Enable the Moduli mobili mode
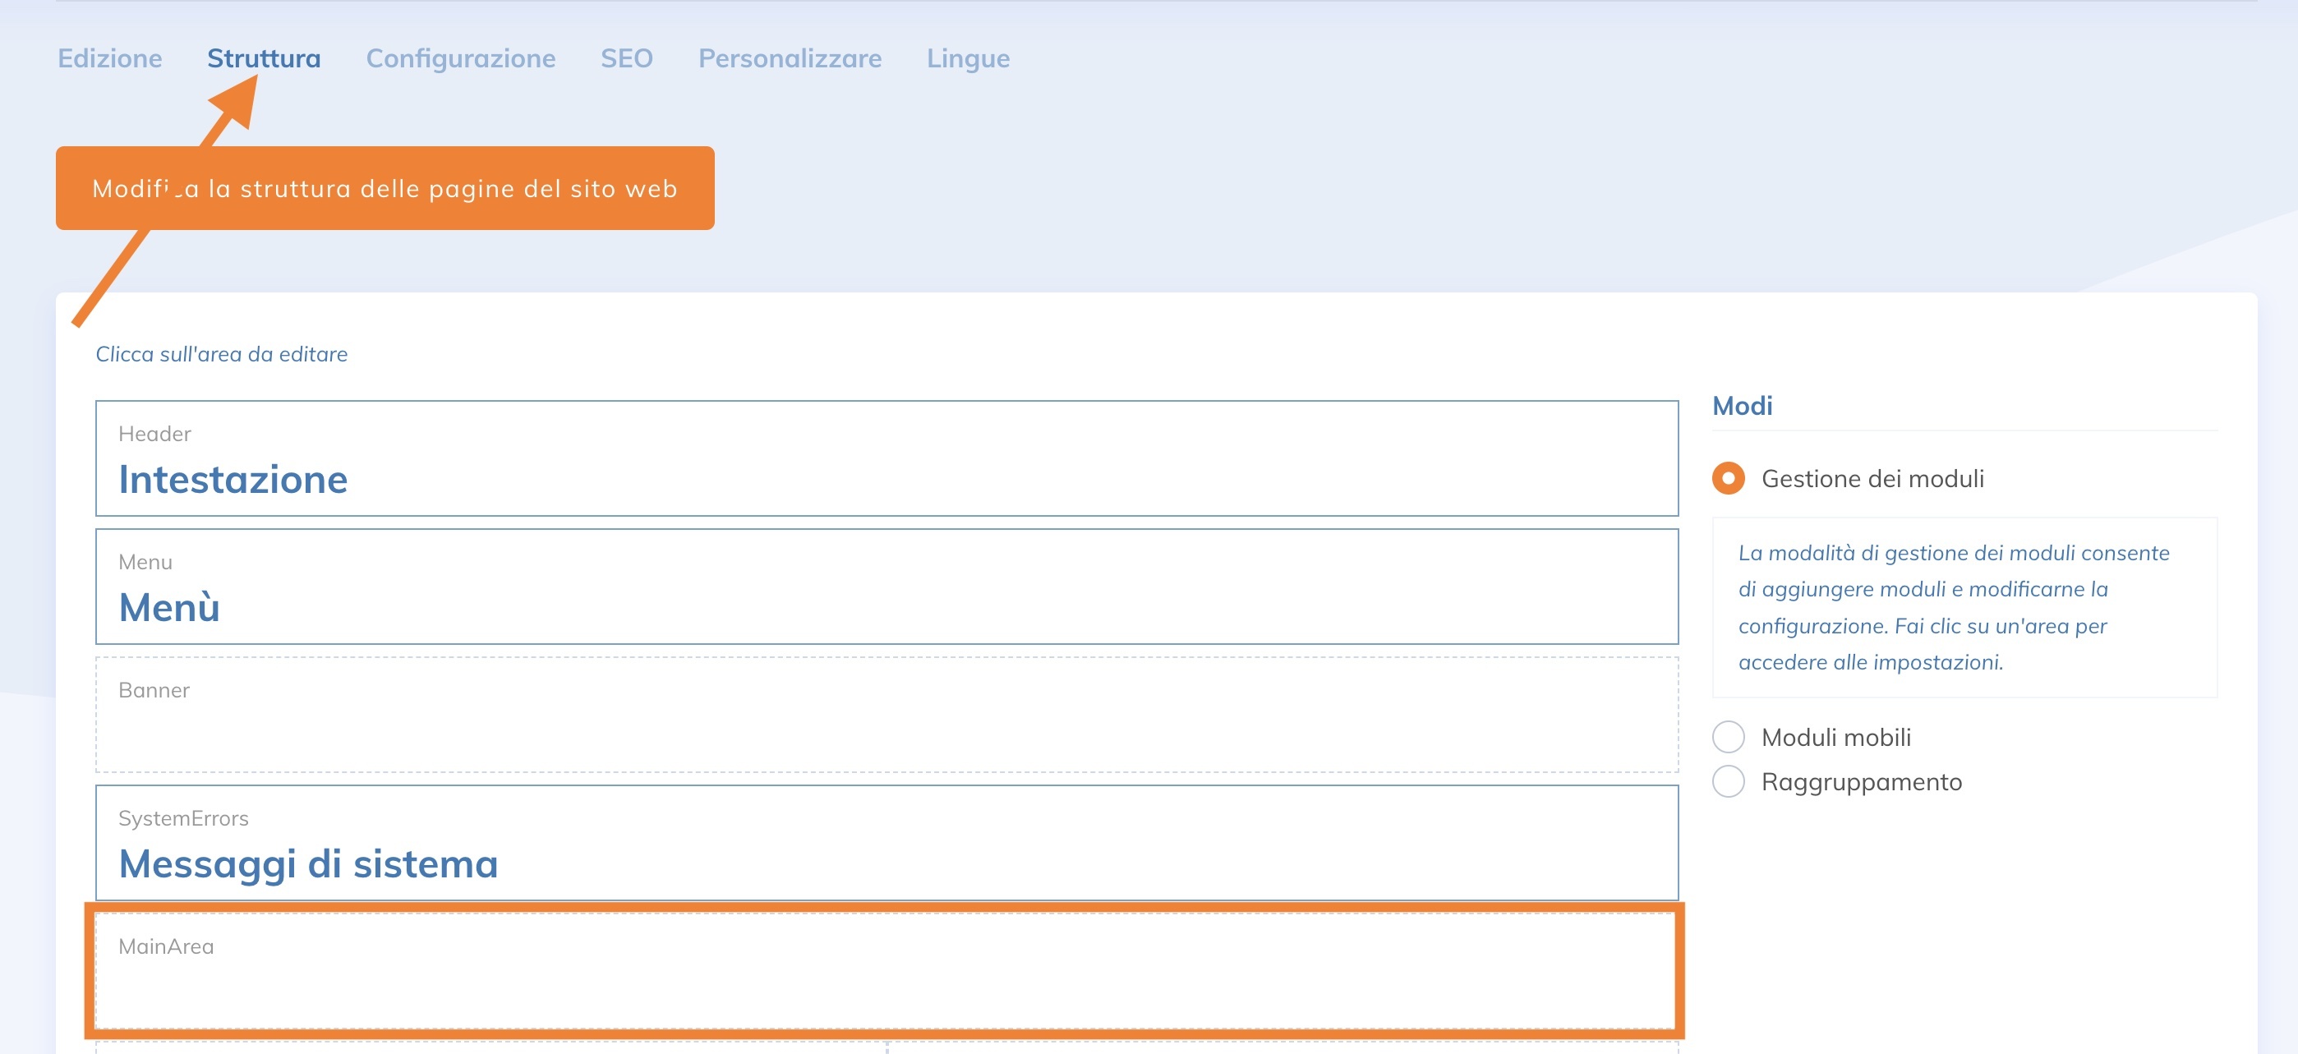The image size is (2298, 1054). pyautogui.click(x=1728, y=737)
